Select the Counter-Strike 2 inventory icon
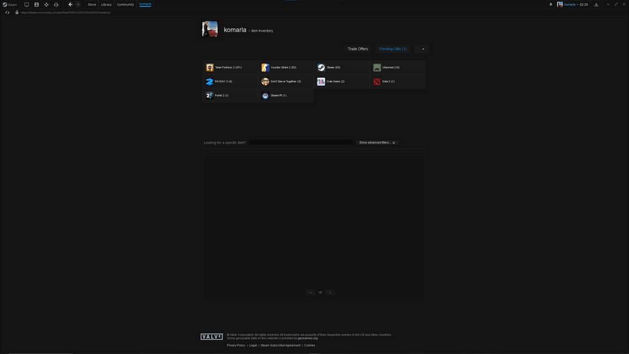This screenshot has width=629, height=354. pyautogui.click(x=266, y=68)
